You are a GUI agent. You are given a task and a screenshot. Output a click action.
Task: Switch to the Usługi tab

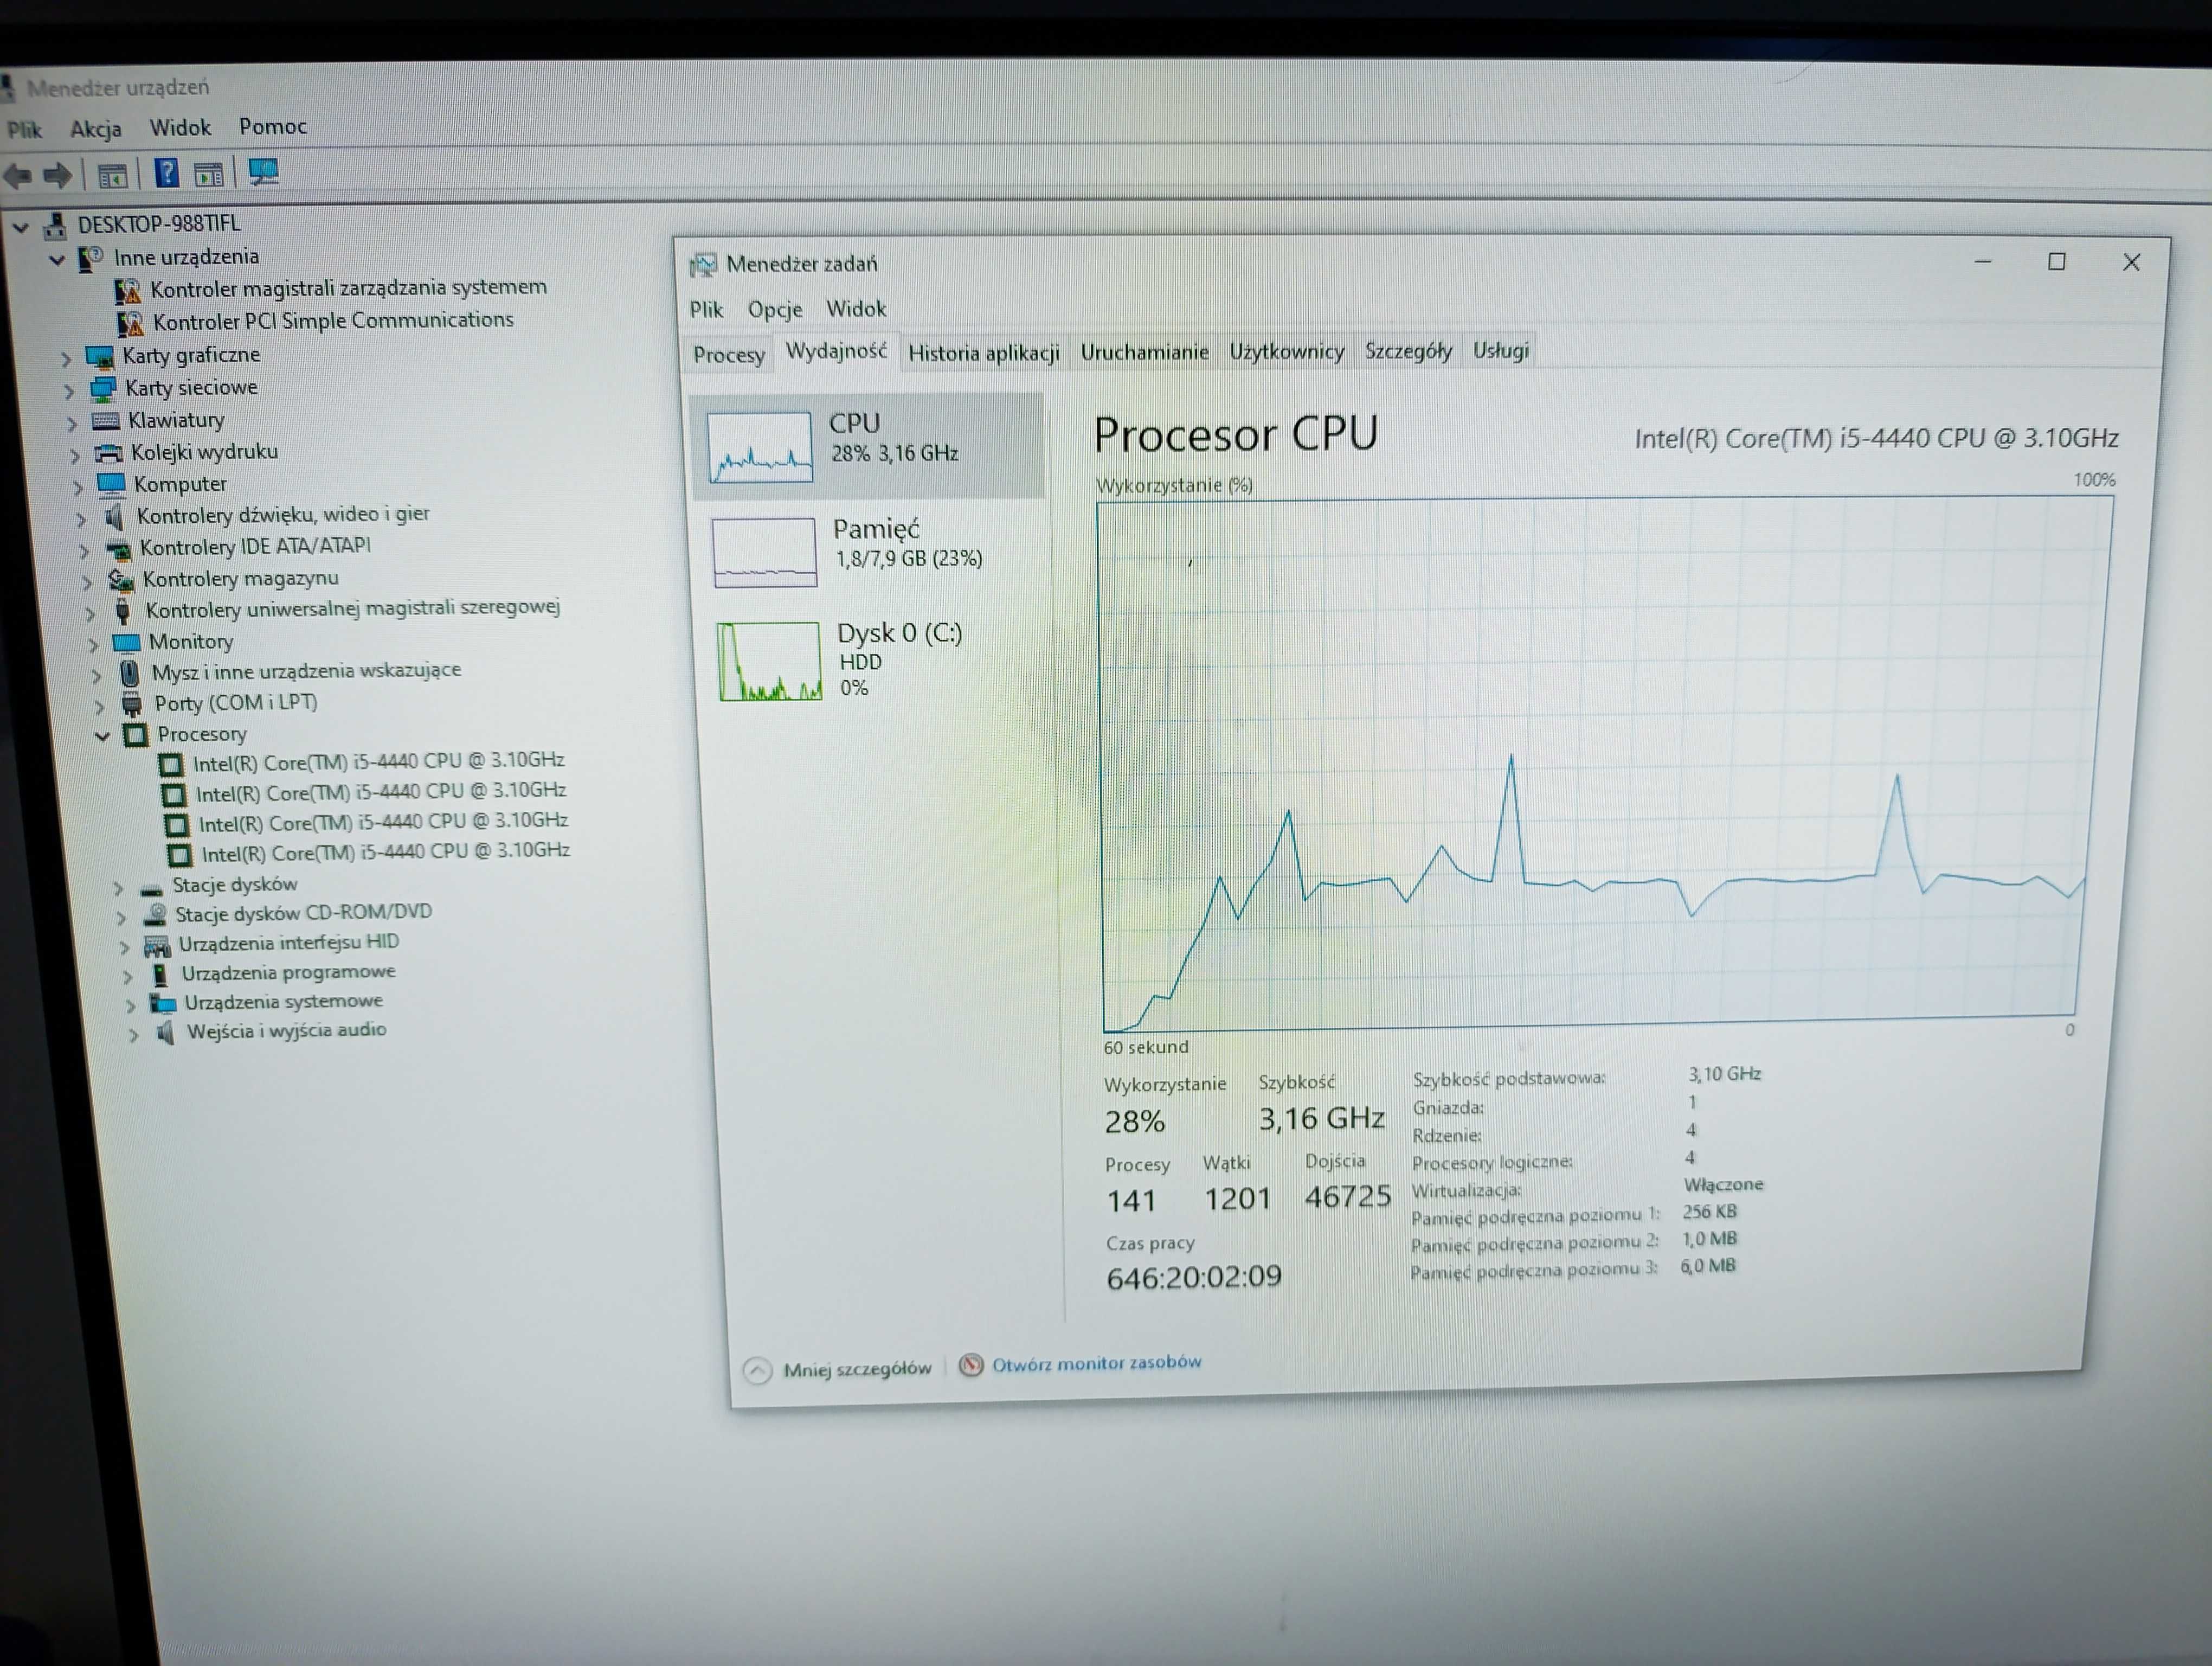pyautogui.click(x=1500, y=350)
